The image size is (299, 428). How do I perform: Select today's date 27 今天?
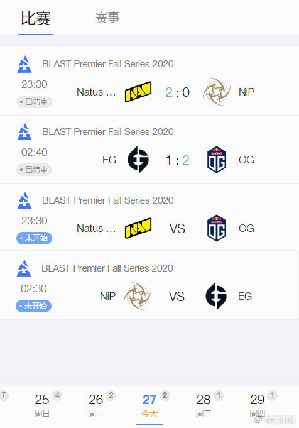(149, 405)
